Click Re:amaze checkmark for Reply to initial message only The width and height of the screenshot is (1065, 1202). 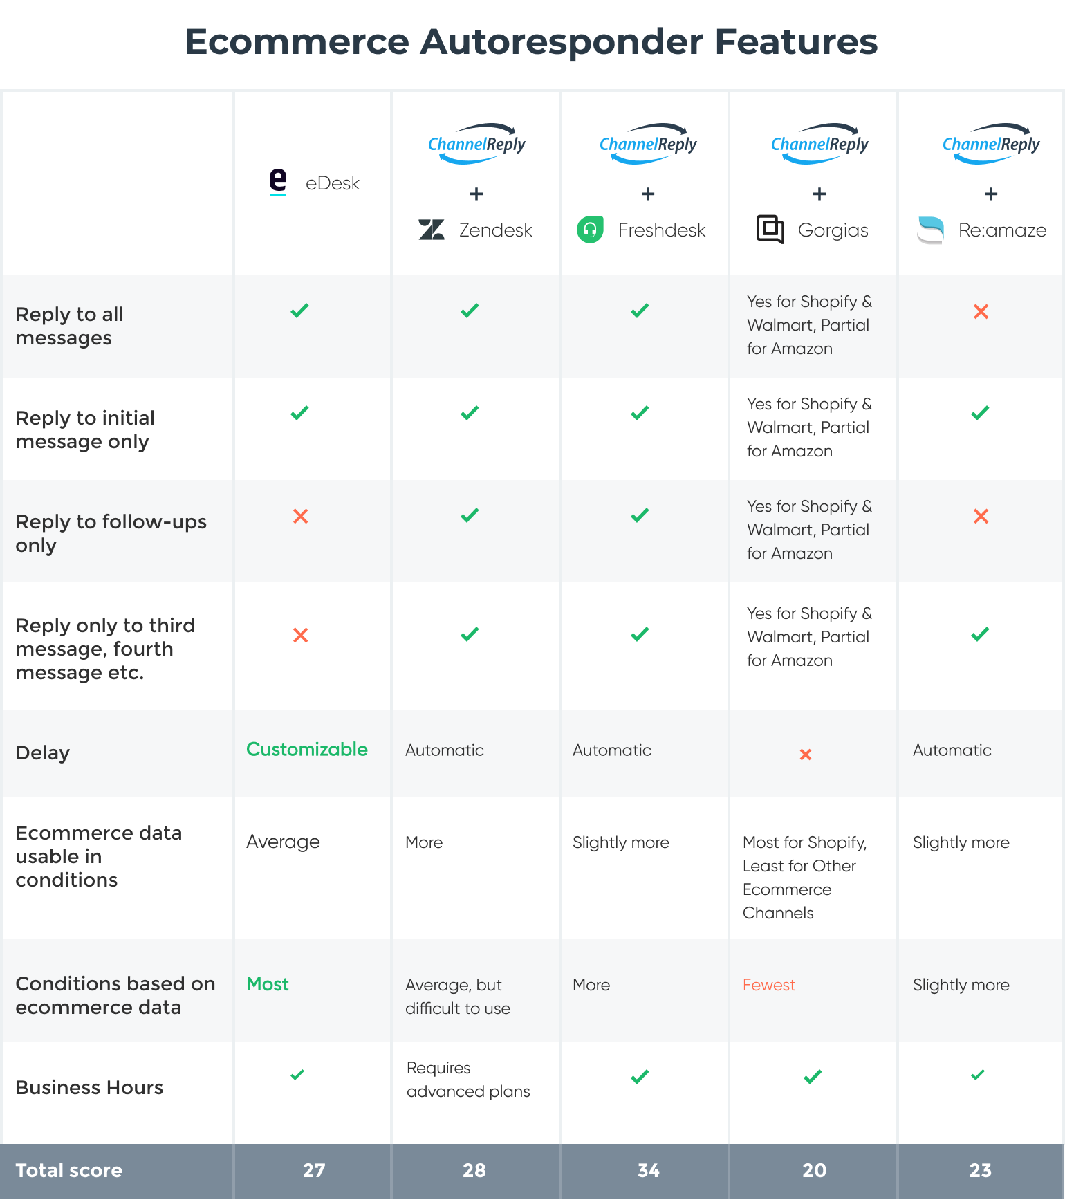pos(980,413)
